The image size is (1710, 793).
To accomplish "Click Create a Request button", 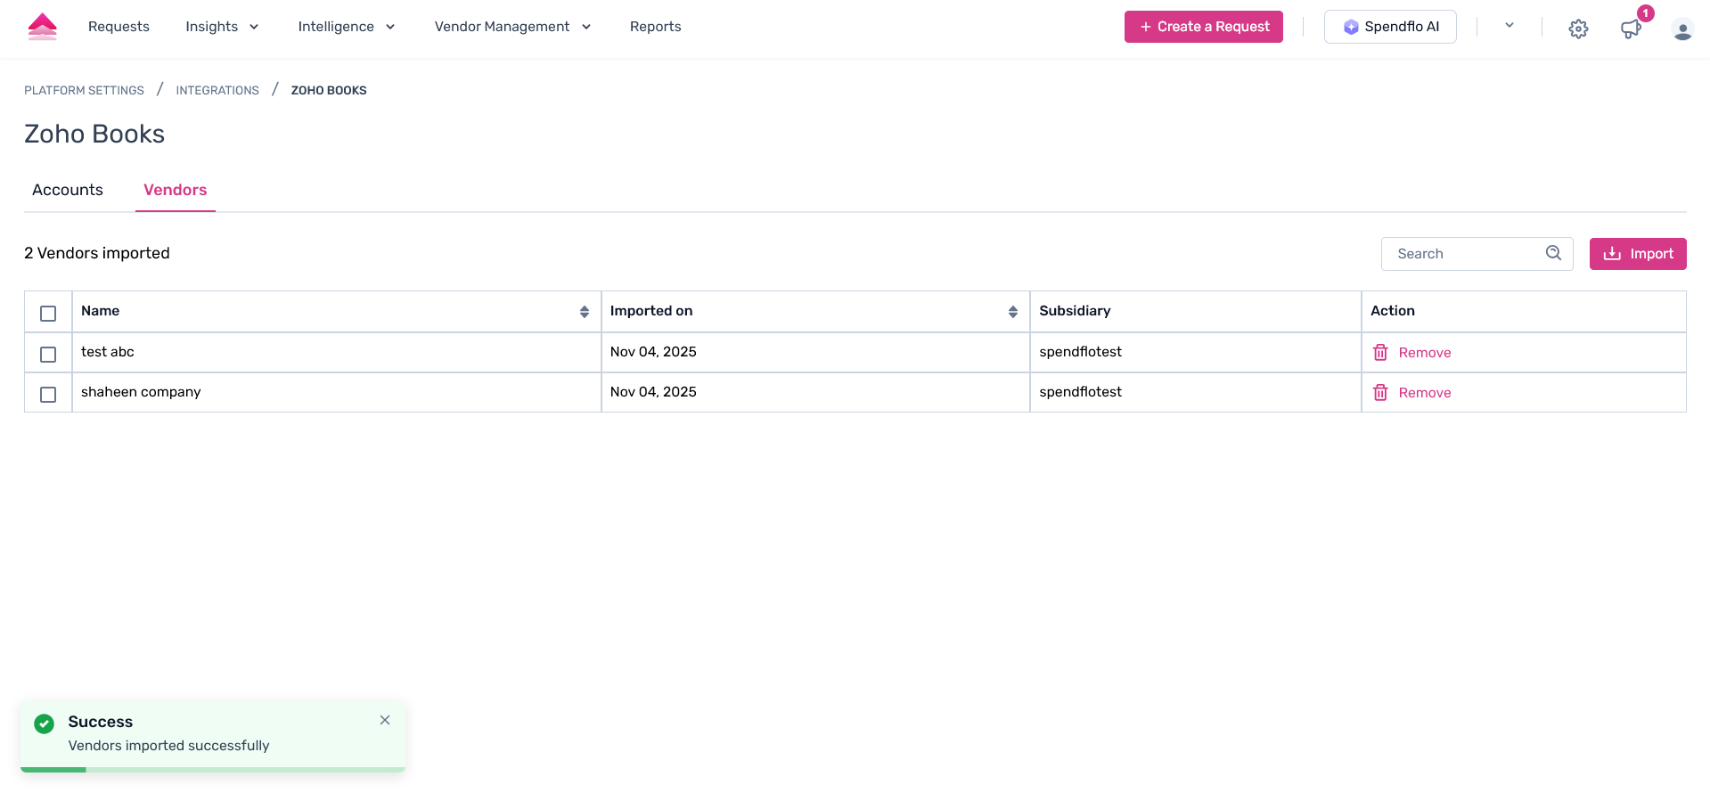I will tap(1204, 27).
